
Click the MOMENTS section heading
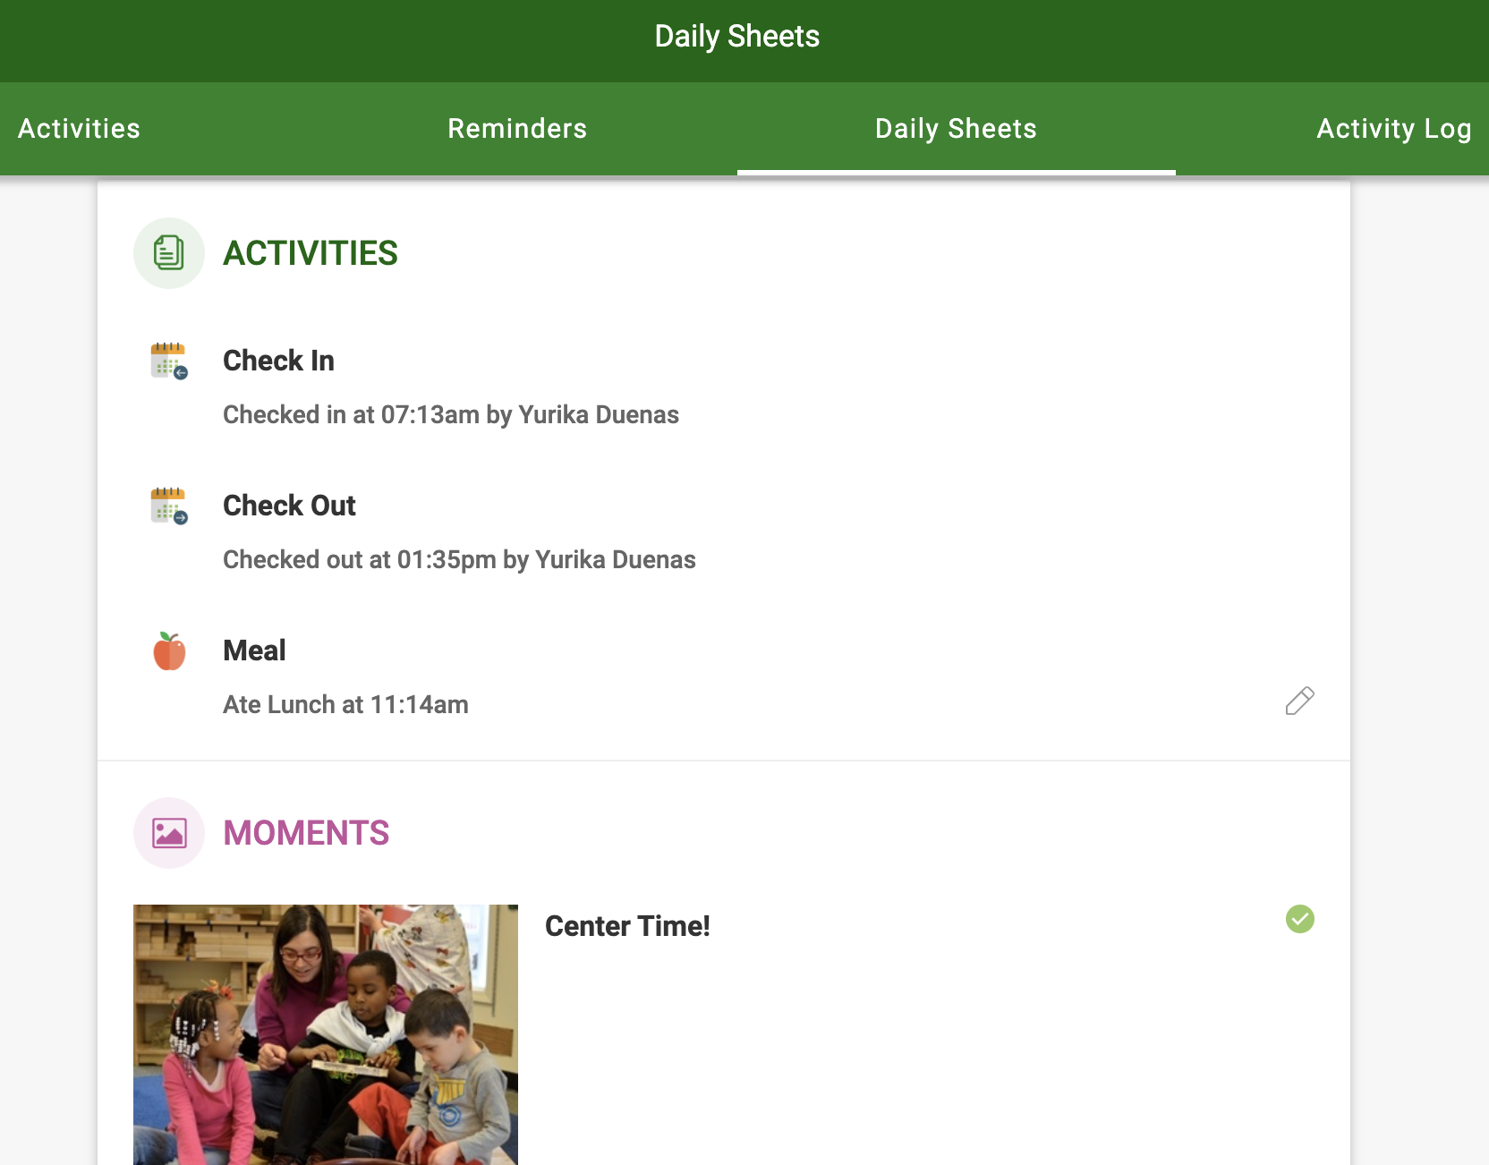tap(307, 833)
